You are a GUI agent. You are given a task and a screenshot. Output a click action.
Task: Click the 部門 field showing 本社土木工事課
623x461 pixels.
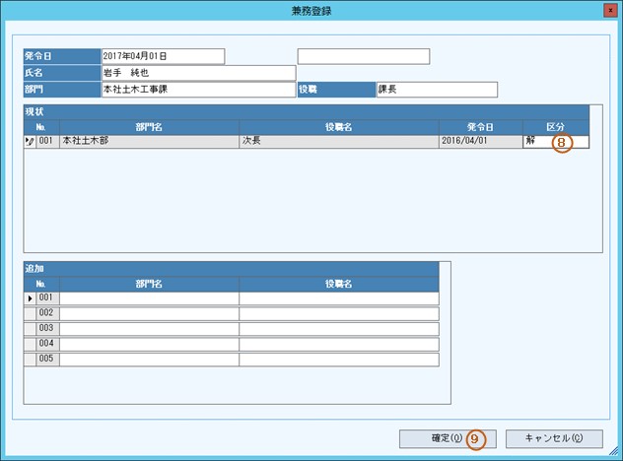point(197,90)
